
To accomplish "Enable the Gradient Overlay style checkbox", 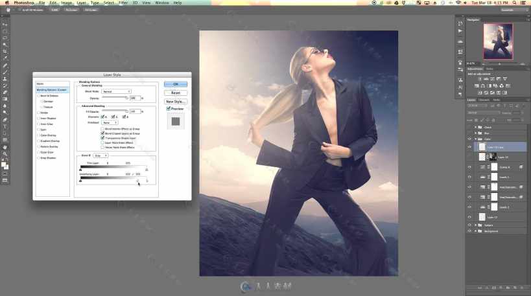I will click(x=38, y=141).
